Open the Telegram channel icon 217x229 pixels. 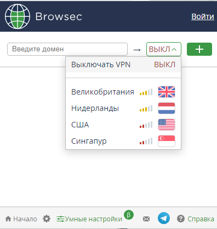[164, 218]
